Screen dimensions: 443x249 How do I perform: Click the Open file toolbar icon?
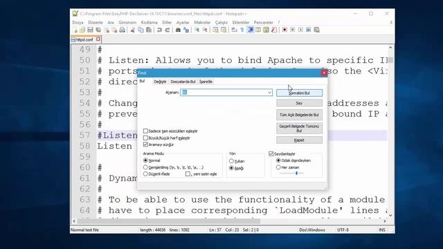click(82, 30)
